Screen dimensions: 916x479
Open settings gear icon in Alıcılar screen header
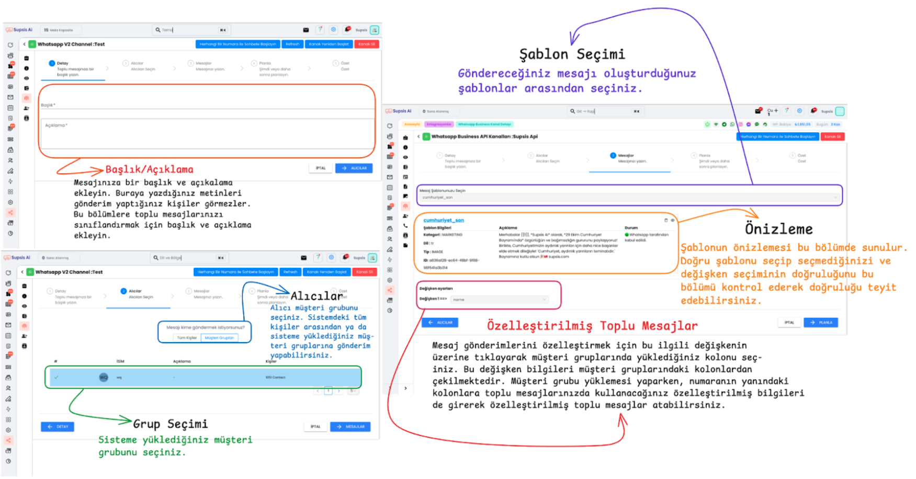[331, 258]
